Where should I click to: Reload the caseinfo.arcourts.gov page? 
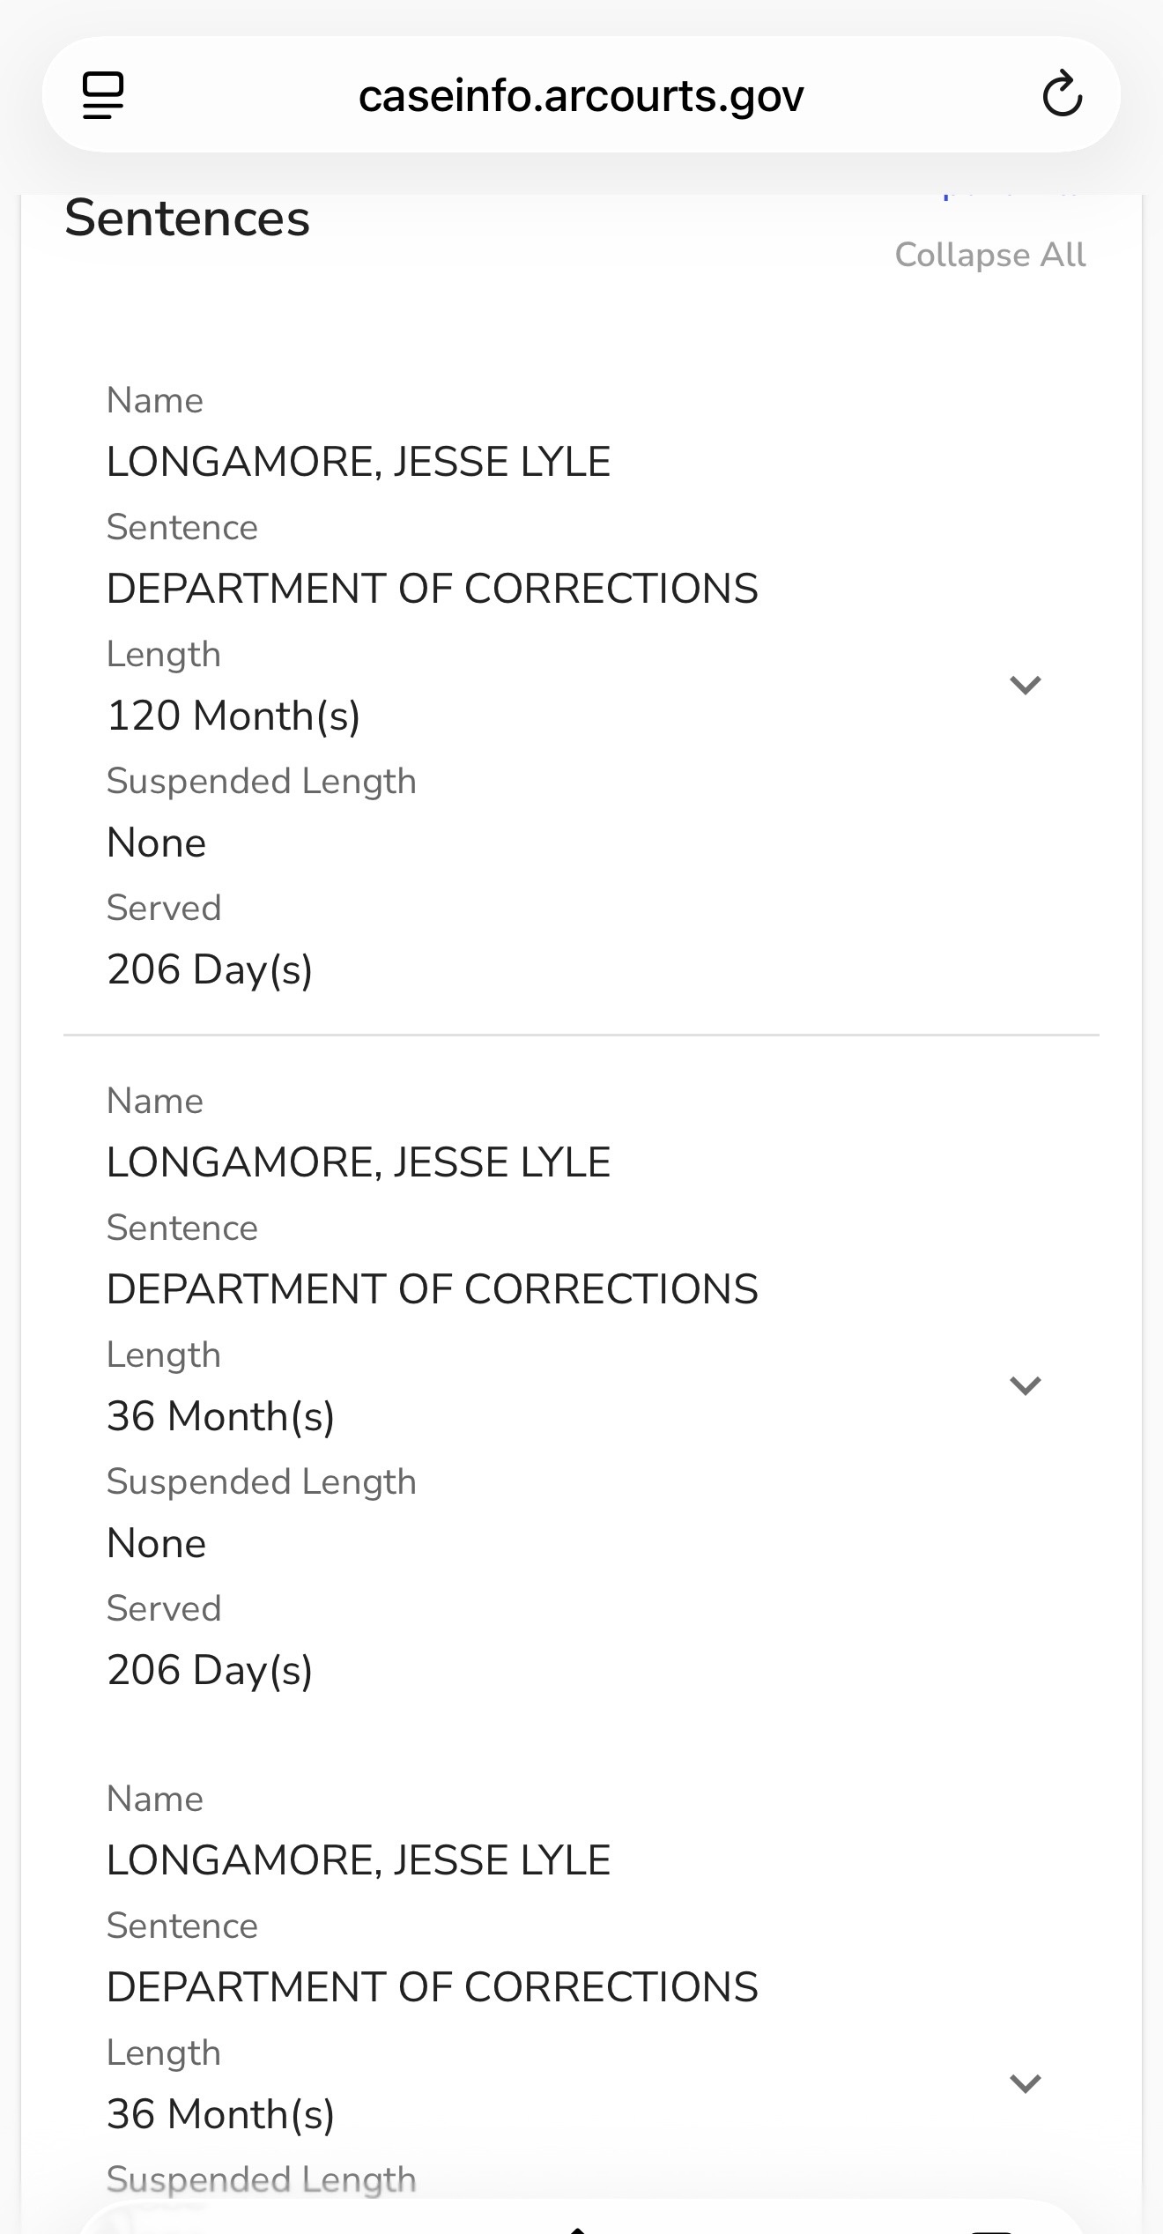click(x=1062, y=94)
